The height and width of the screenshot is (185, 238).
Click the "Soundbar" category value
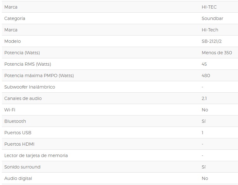click(212, 18)
